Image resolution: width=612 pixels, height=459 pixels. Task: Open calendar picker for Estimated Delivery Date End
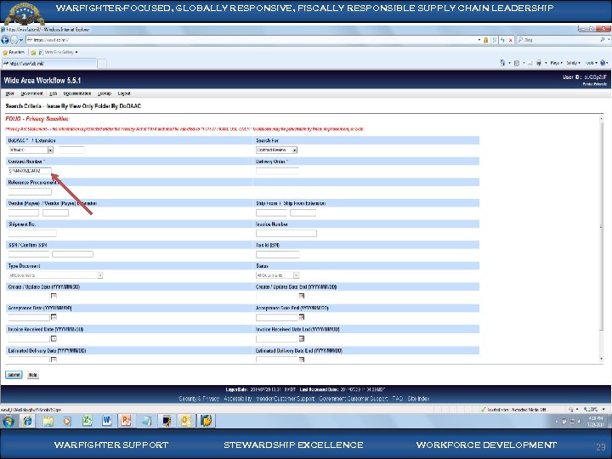(x=302, y=360)
